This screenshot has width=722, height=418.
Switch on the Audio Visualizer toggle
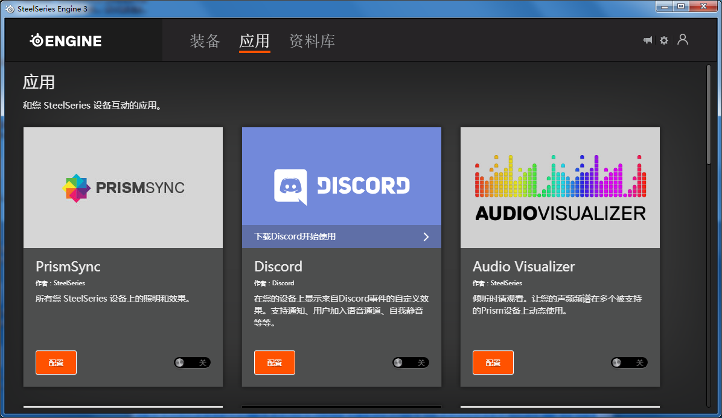629,363
